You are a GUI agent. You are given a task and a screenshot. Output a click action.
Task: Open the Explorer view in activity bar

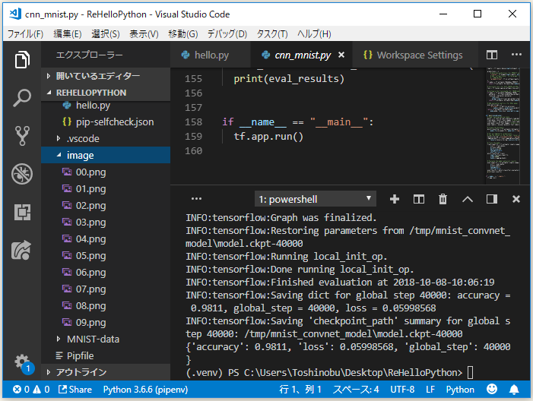(22, 60)
